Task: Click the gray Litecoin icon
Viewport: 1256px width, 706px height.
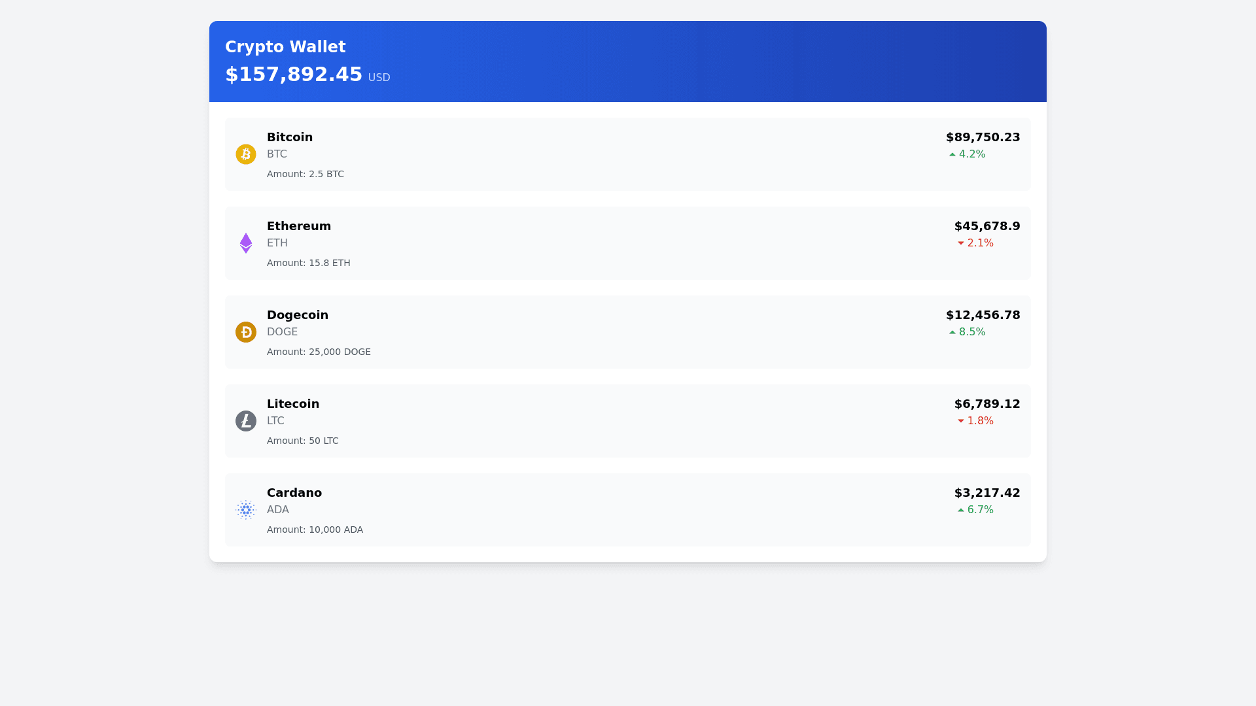Action: (246, 421)
